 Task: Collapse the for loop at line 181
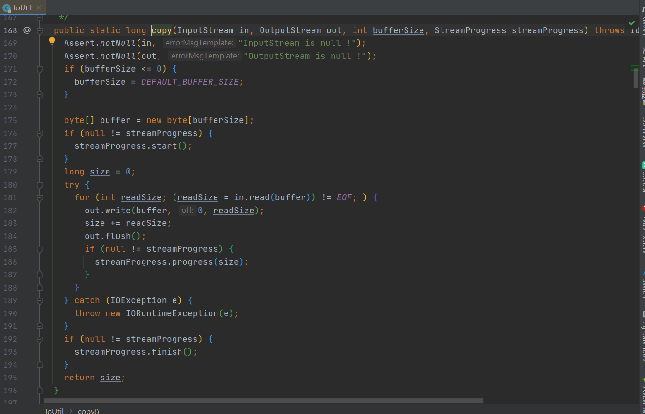(40, 197)
